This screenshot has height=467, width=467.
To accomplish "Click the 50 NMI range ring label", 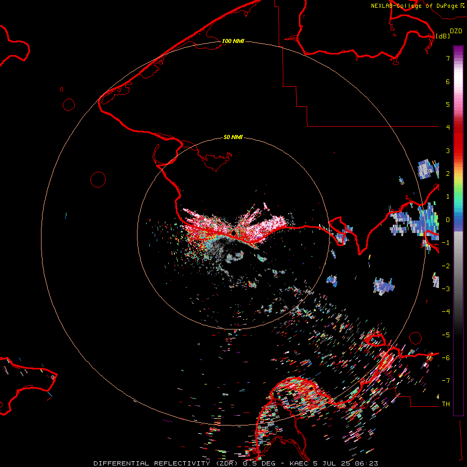I will click(233, 137).
